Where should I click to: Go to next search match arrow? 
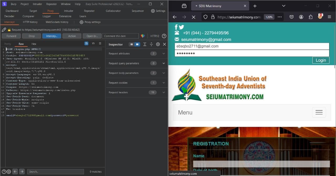point(22,172)
